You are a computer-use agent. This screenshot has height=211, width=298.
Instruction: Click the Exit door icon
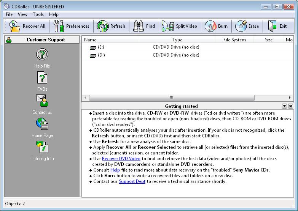point(272,26)
